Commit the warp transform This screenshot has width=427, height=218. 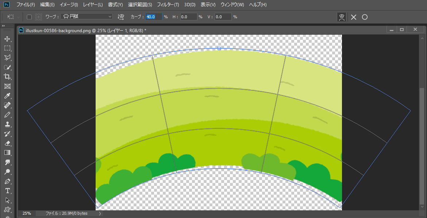click(x=365, y=17)
